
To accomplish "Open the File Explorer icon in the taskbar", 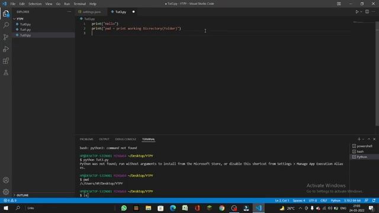I will point(149,208).
